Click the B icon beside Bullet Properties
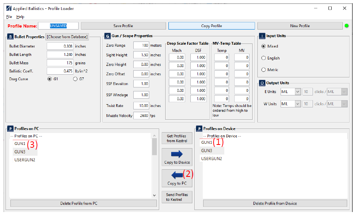 (10, 37)
